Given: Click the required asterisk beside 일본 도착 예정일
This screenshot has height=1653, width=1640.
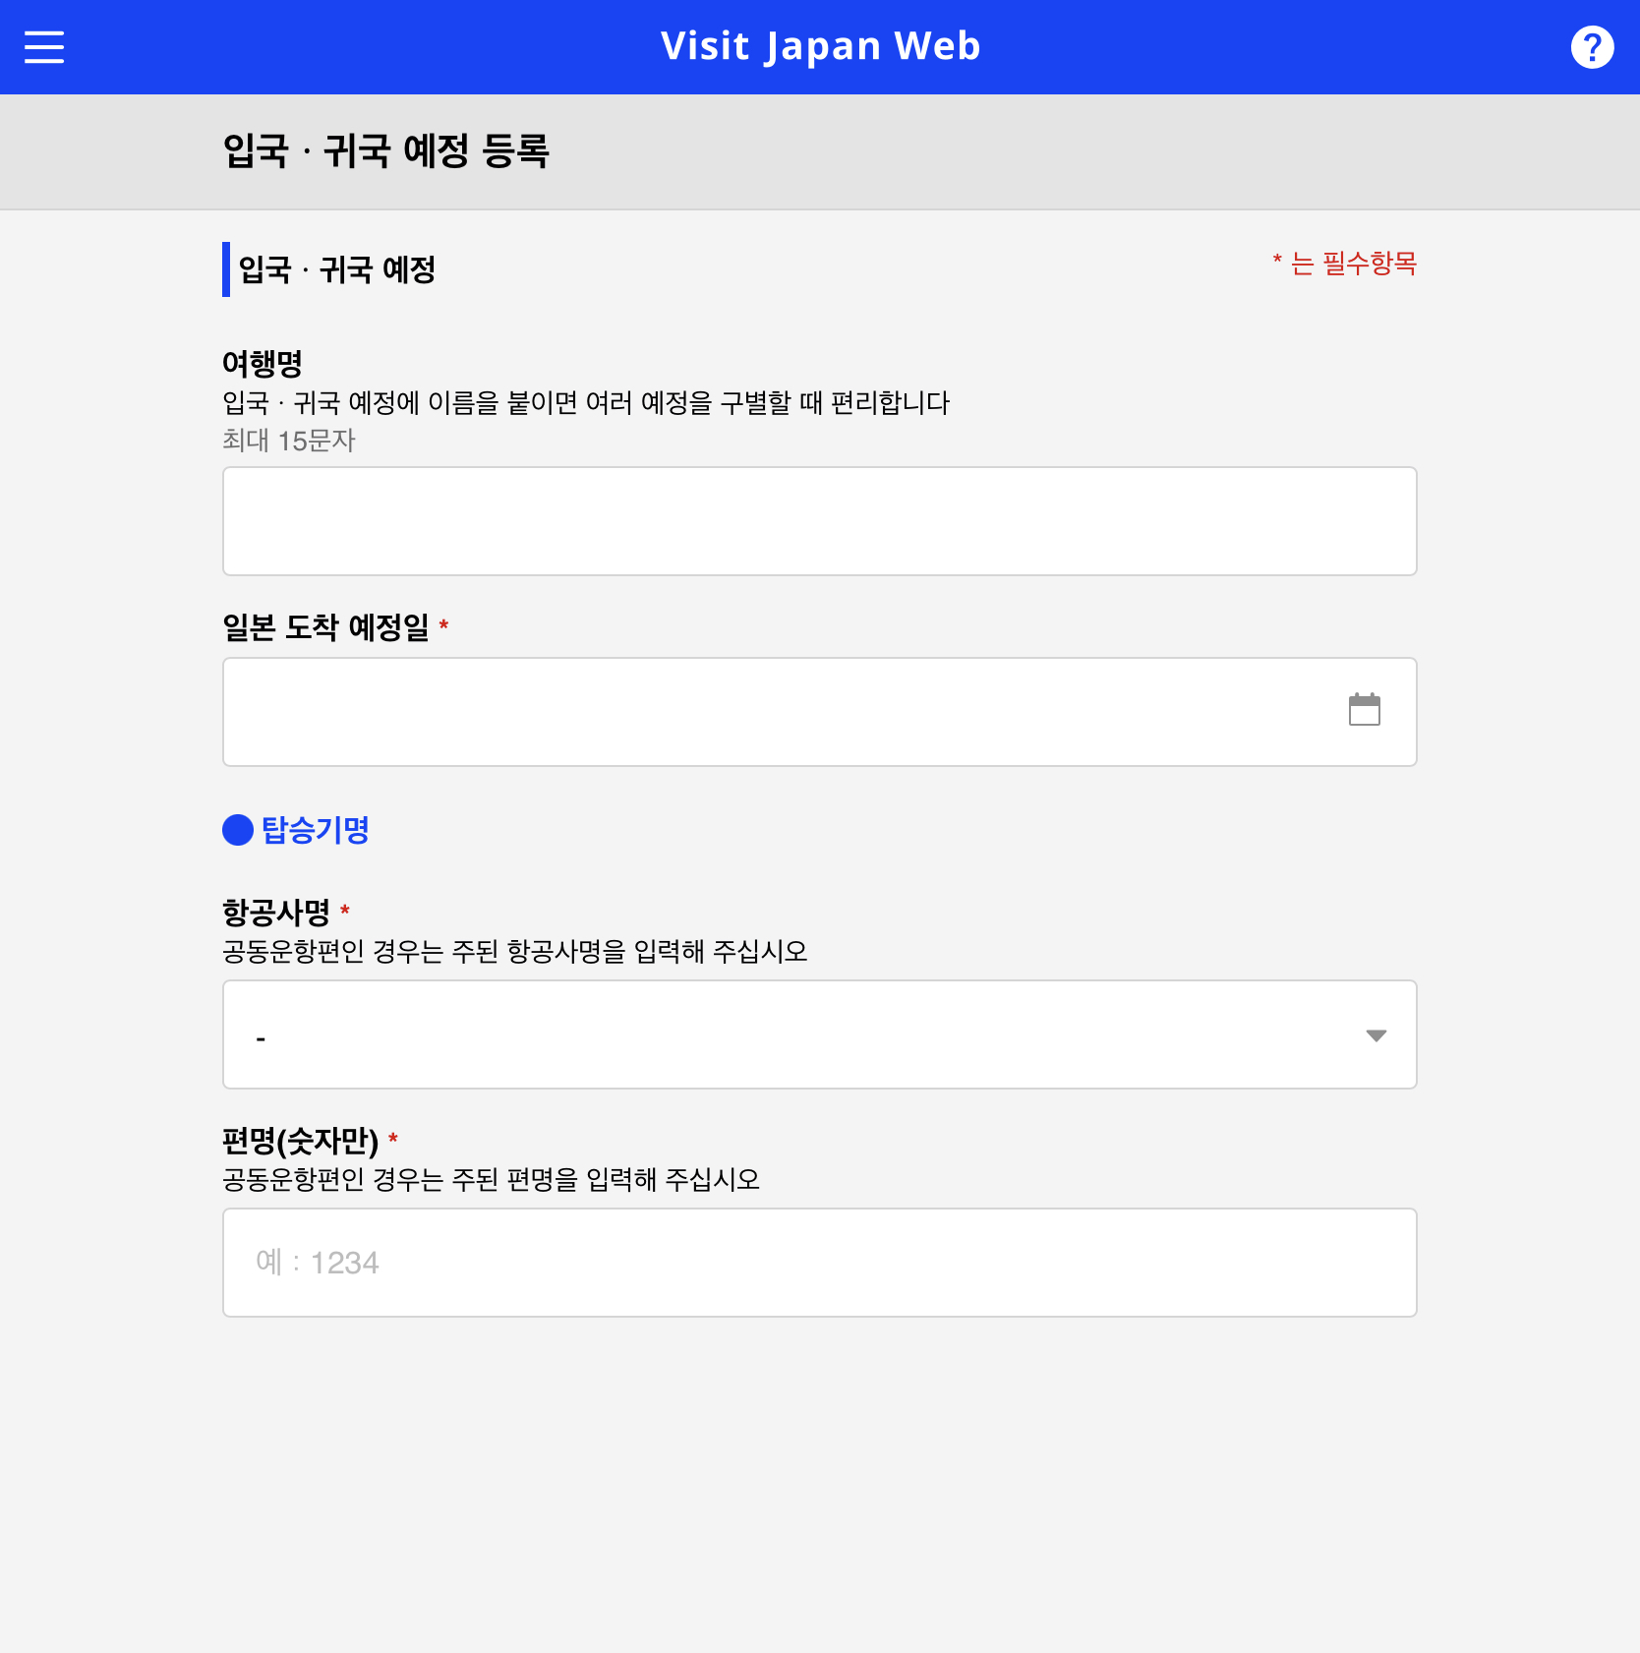Looking at the screenshot, I should click(445, 624).
